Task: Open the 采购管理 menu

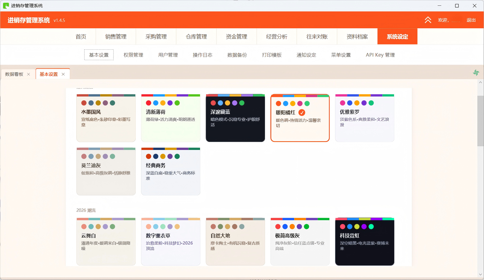Action: pos(156,36)
